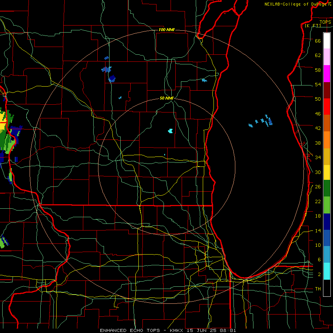The height and width of the screenshot is (333, 333).
Task: Click the cluster of blue echoes over the lake
Action: pyautogui.click(x=260, y=121)
